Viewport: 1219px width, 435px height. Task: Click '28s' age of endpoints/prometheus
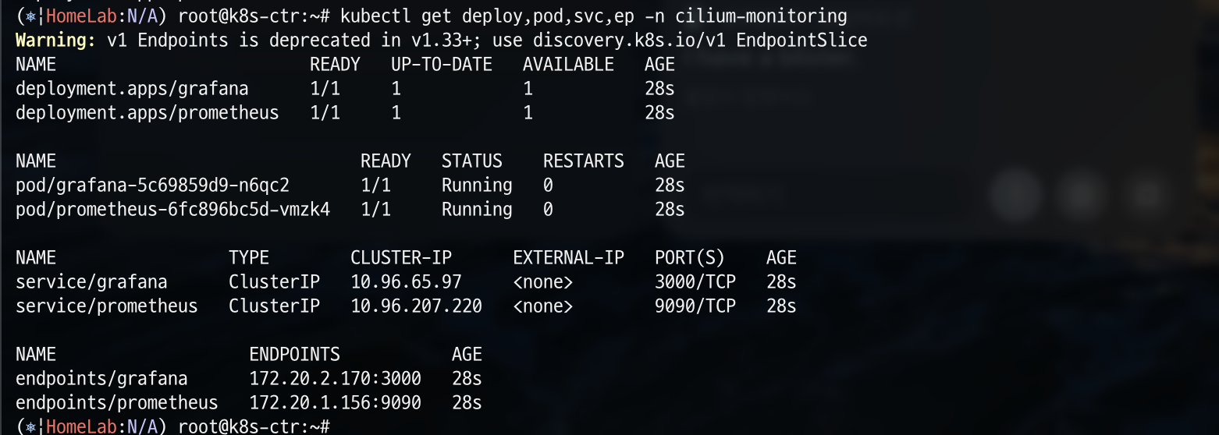coord(467,402)
